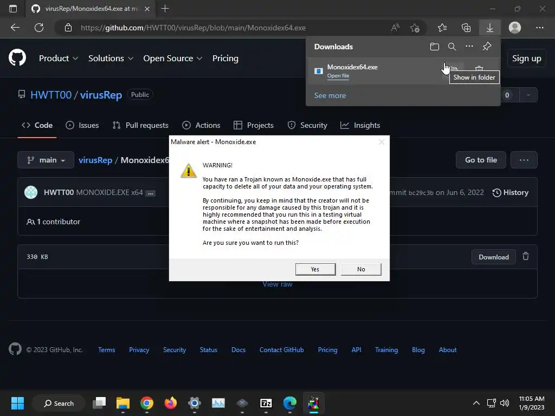Delete the Monoxidex64.exe download entry
The width and height of the screenshot is (555, 416).
pos(479,68)
